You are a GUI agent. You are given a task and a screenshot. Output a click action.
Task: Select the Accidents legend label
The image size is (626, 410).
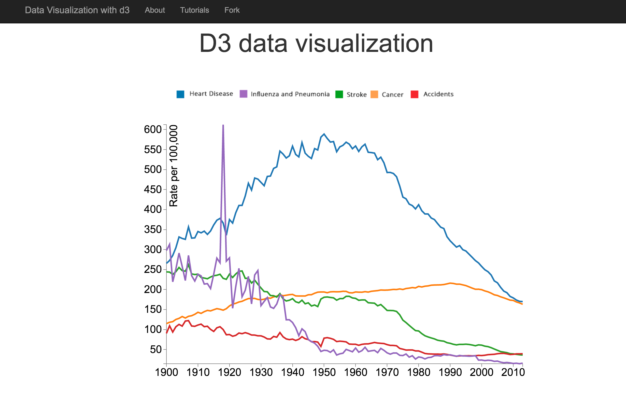(438, 94)
